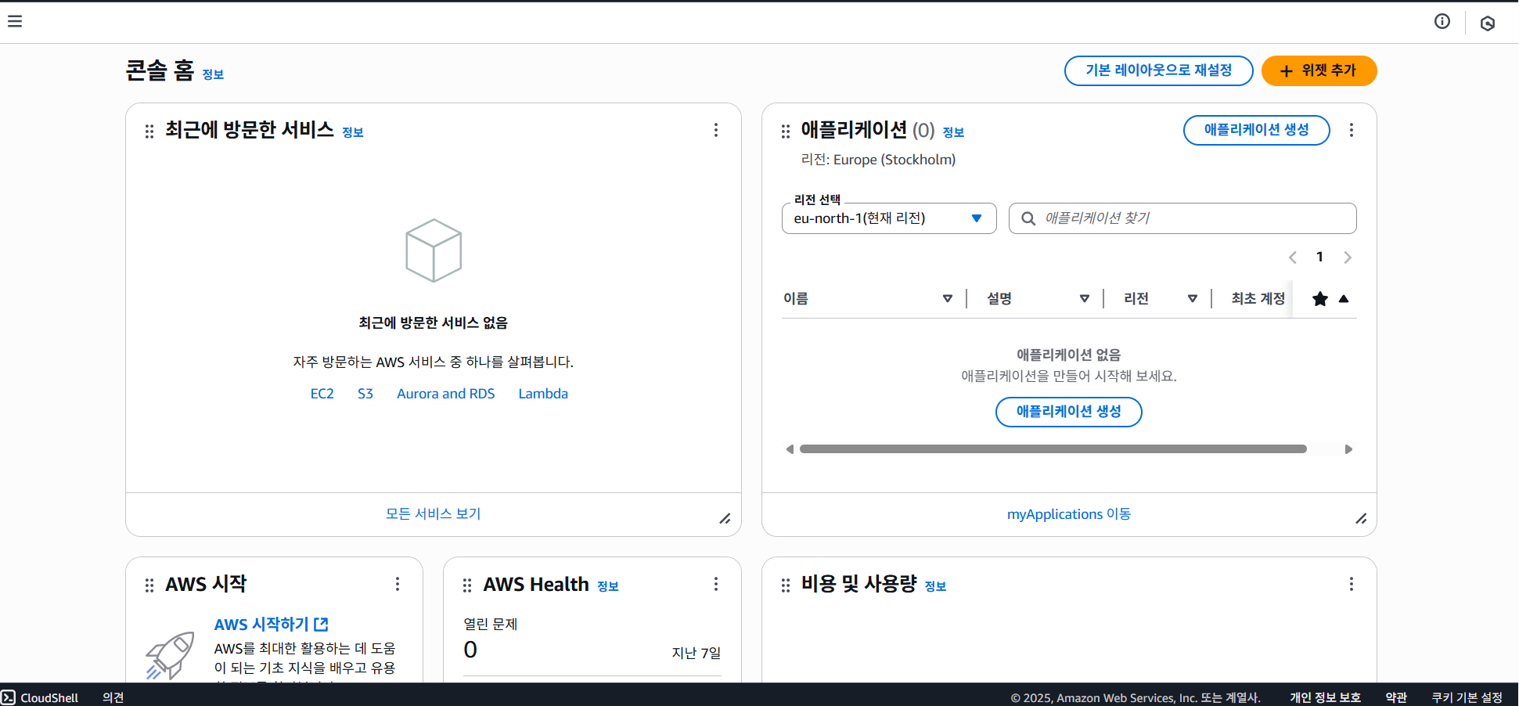Image resolution: width=1519 pixels, height=706 pixels.
Task: Click the magnifier icon in application search
Action: pos(1028,218)
